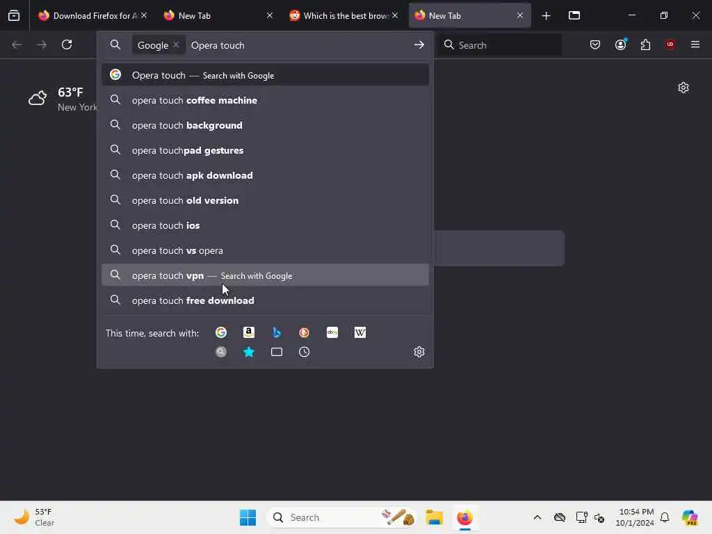Open File Explorer from taskbar

click(x=434, y=517)
